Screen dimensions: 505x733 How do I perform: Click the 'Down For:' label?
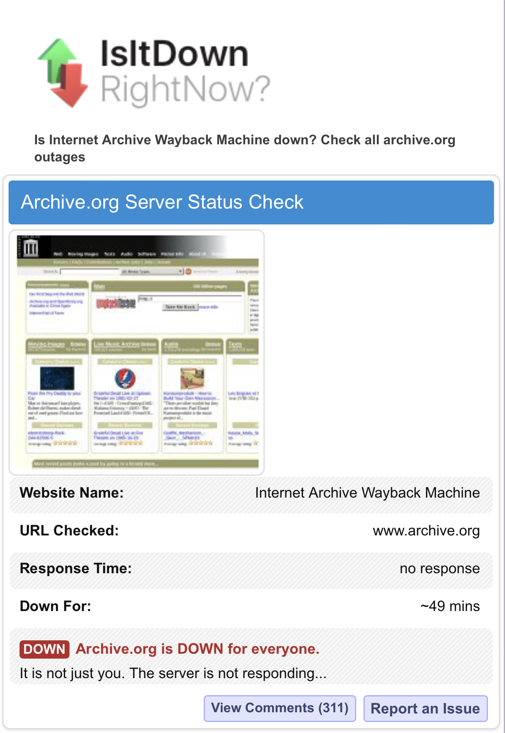[56, 606]
